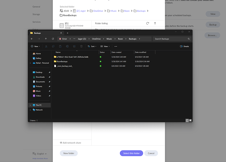
Task: Go back in File Explorer
Action: 32,39
